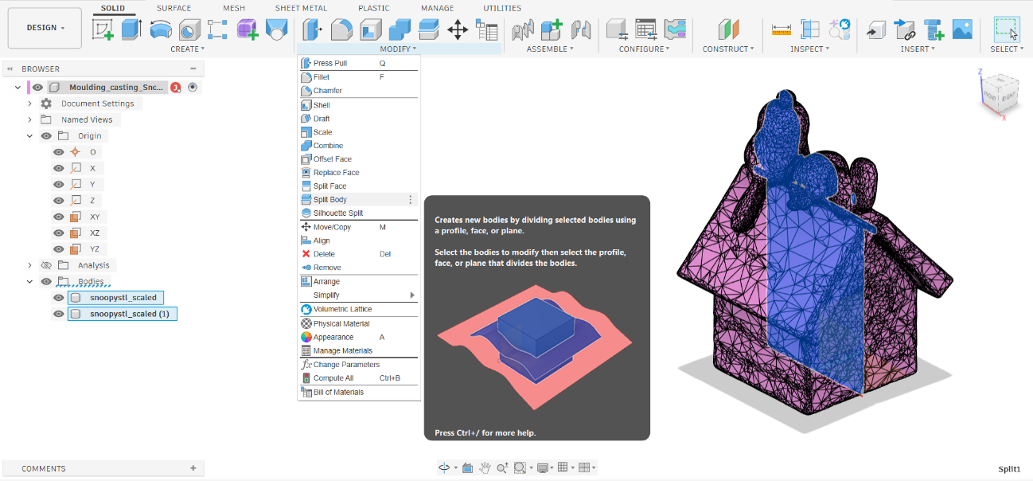The height and width of the screenshot is (481, 1033).
Task: Select the Shell toolbar icon
Action: point(371,30)
